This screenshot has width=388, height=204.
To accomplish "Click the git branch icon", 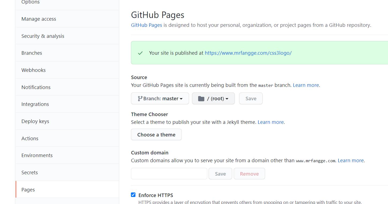I will point(140,99).
